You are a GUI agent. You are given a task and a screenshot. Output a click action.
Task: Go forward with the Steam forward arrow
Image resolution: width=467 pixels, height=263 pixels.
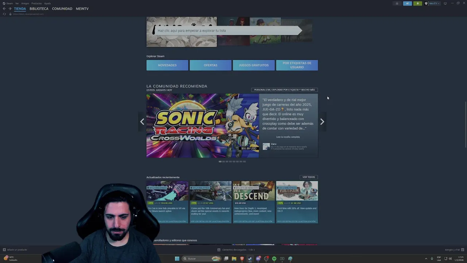click(10, 9)
